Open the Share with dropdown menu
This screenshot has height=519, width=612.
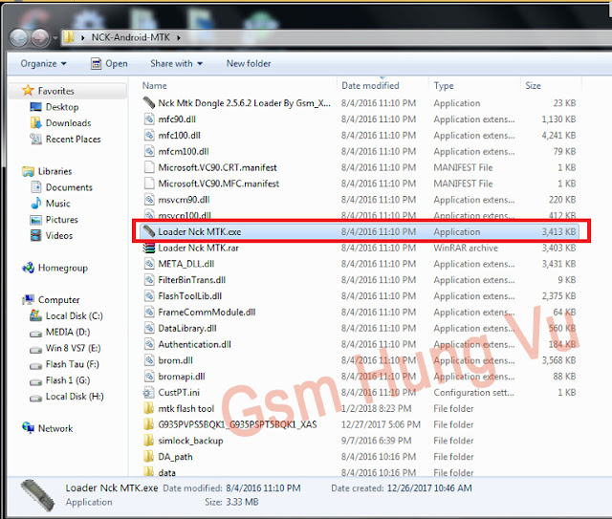pyautogui.click(x=176, y=64)
